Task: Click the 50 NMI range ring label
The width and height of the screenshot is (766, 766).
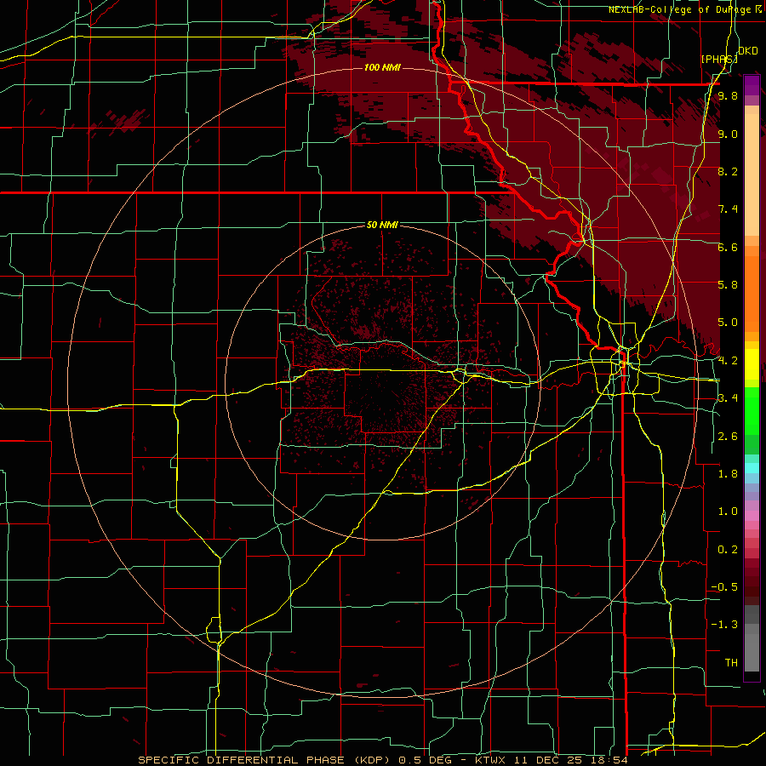Action: pyautogui.click(x=382, y=225)
